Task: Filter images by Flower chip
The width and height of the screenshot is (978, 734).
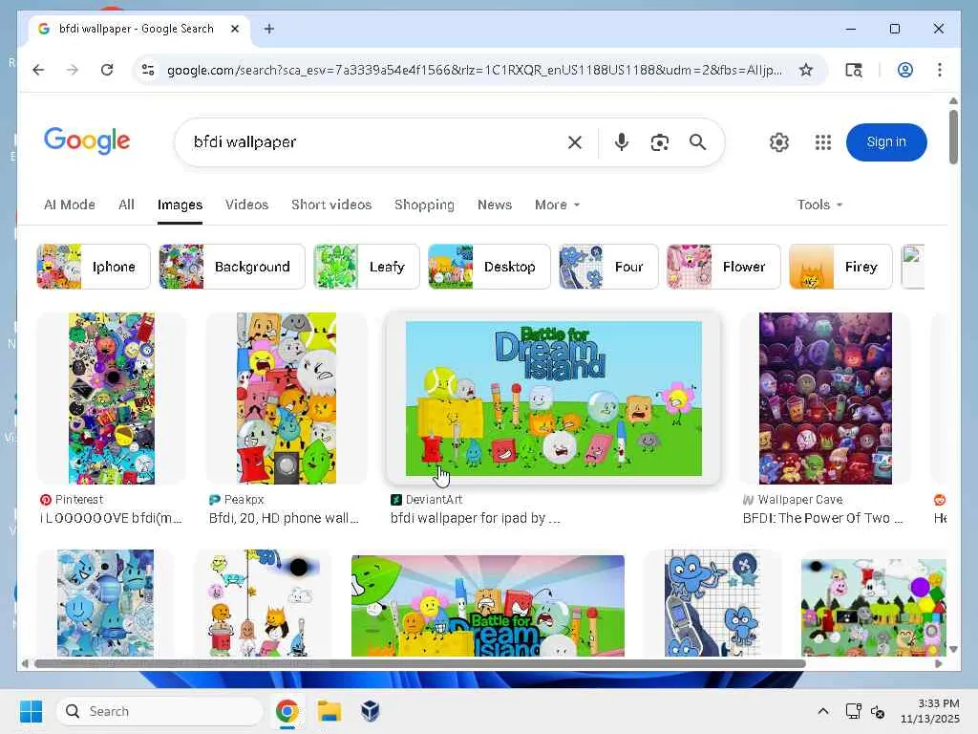Action: (724, 267)
